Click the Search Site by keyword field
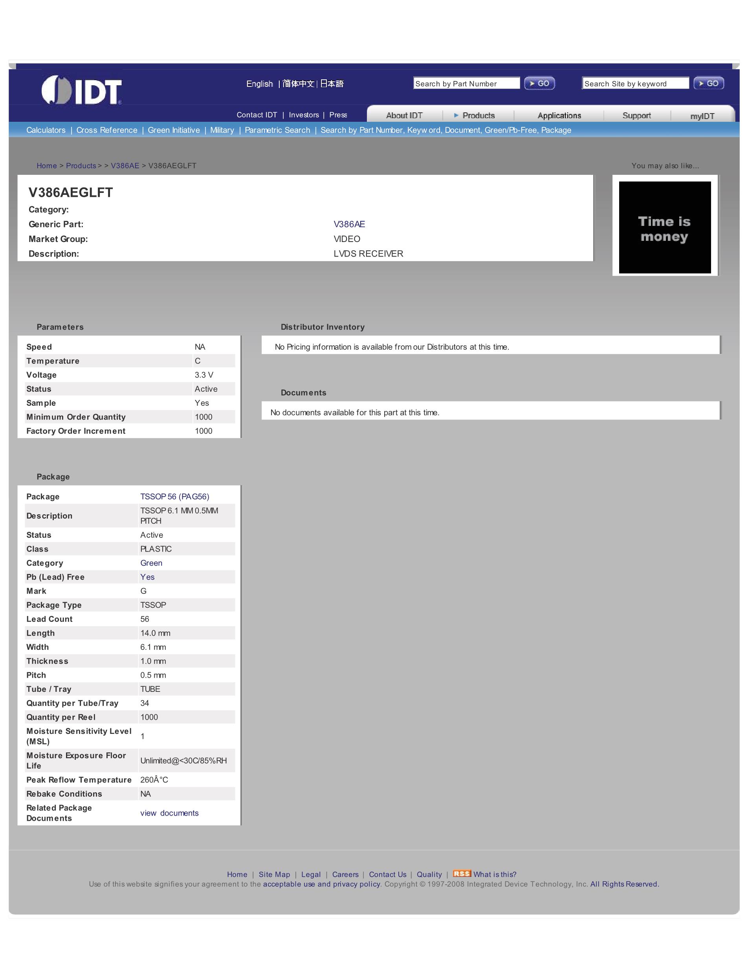Viewport: 748px width, 968px height. [x=635, y=83]
